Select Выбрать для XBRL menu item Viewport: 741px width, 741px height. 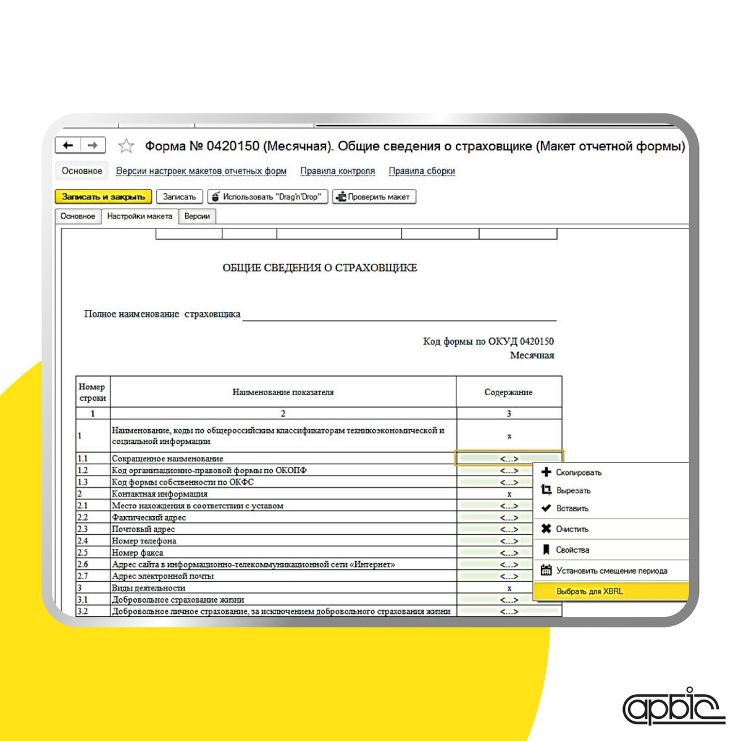pos(611,591)
